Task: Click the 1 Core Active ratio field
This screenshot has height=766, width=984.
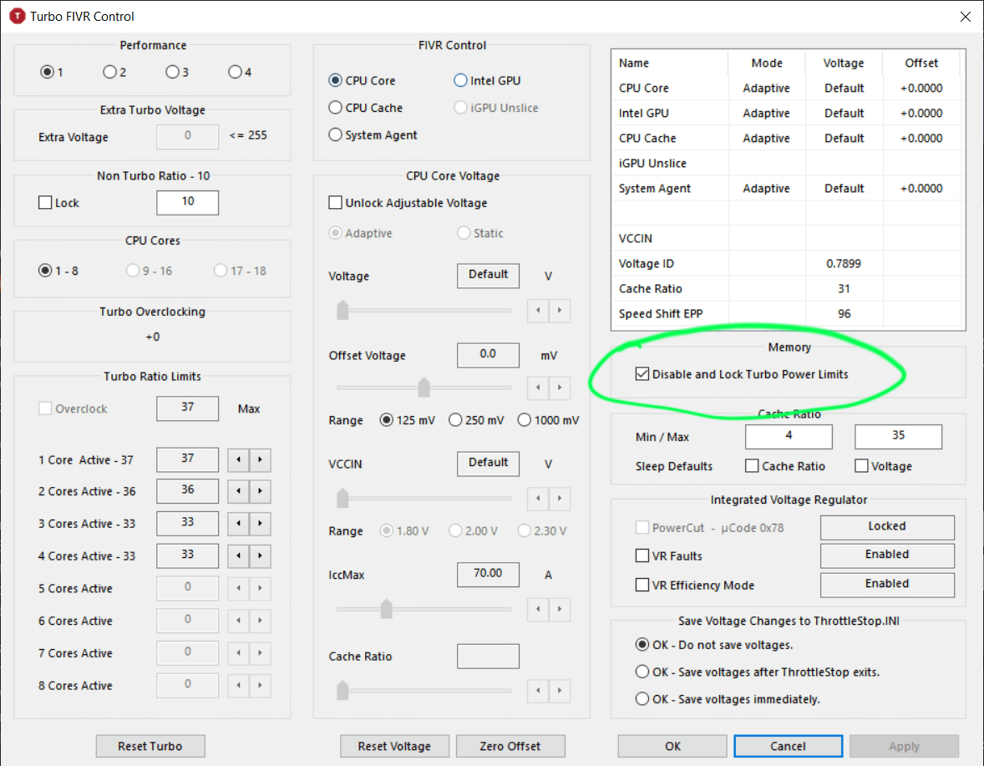Action: (x=188, y=459)
